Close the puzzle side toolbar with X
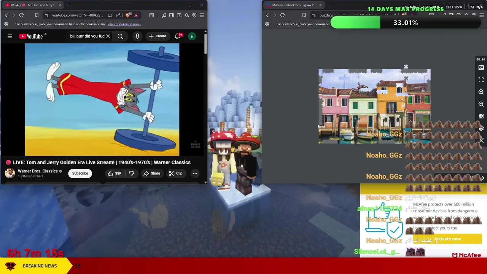This screenshot has height=274, width=487. coord(481,141)
